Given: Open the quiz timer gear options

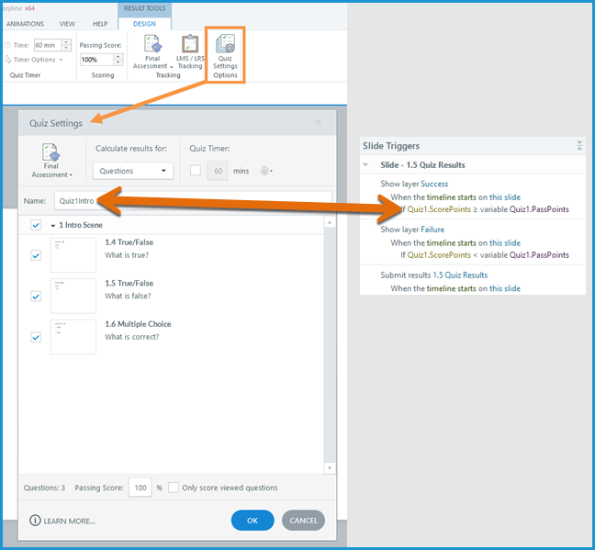Looking at the screenshot, I should point(266,171).
